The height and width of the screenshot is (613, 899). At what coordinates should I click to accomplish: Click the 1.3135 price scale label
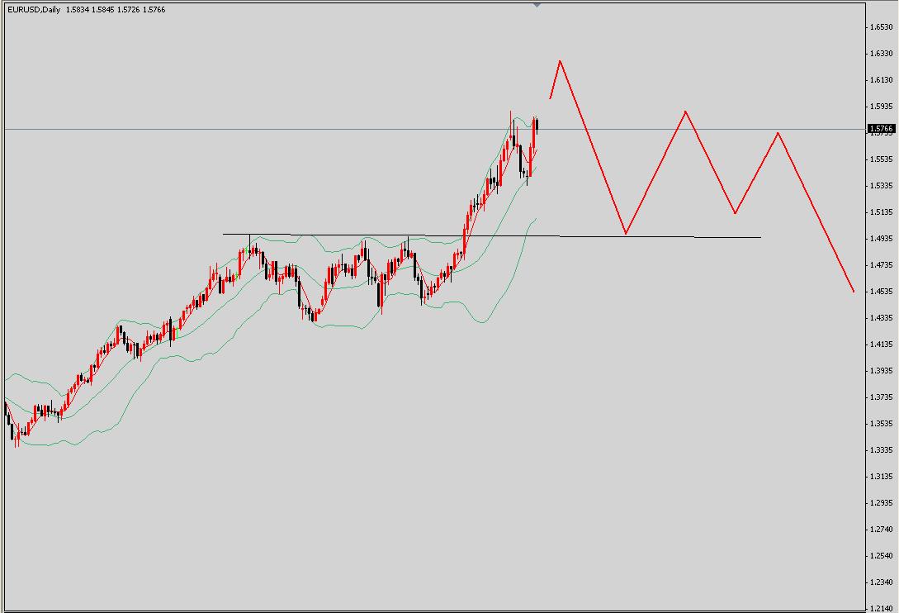[882, 477]
